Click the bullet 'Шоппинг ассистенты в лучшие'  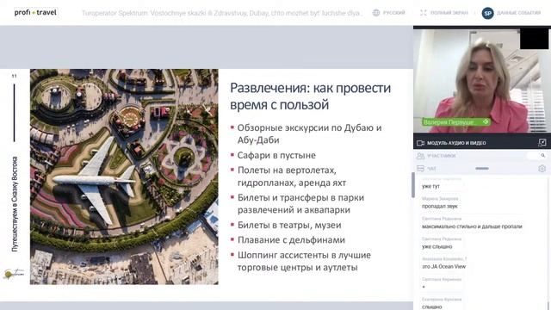click(304, 261)
